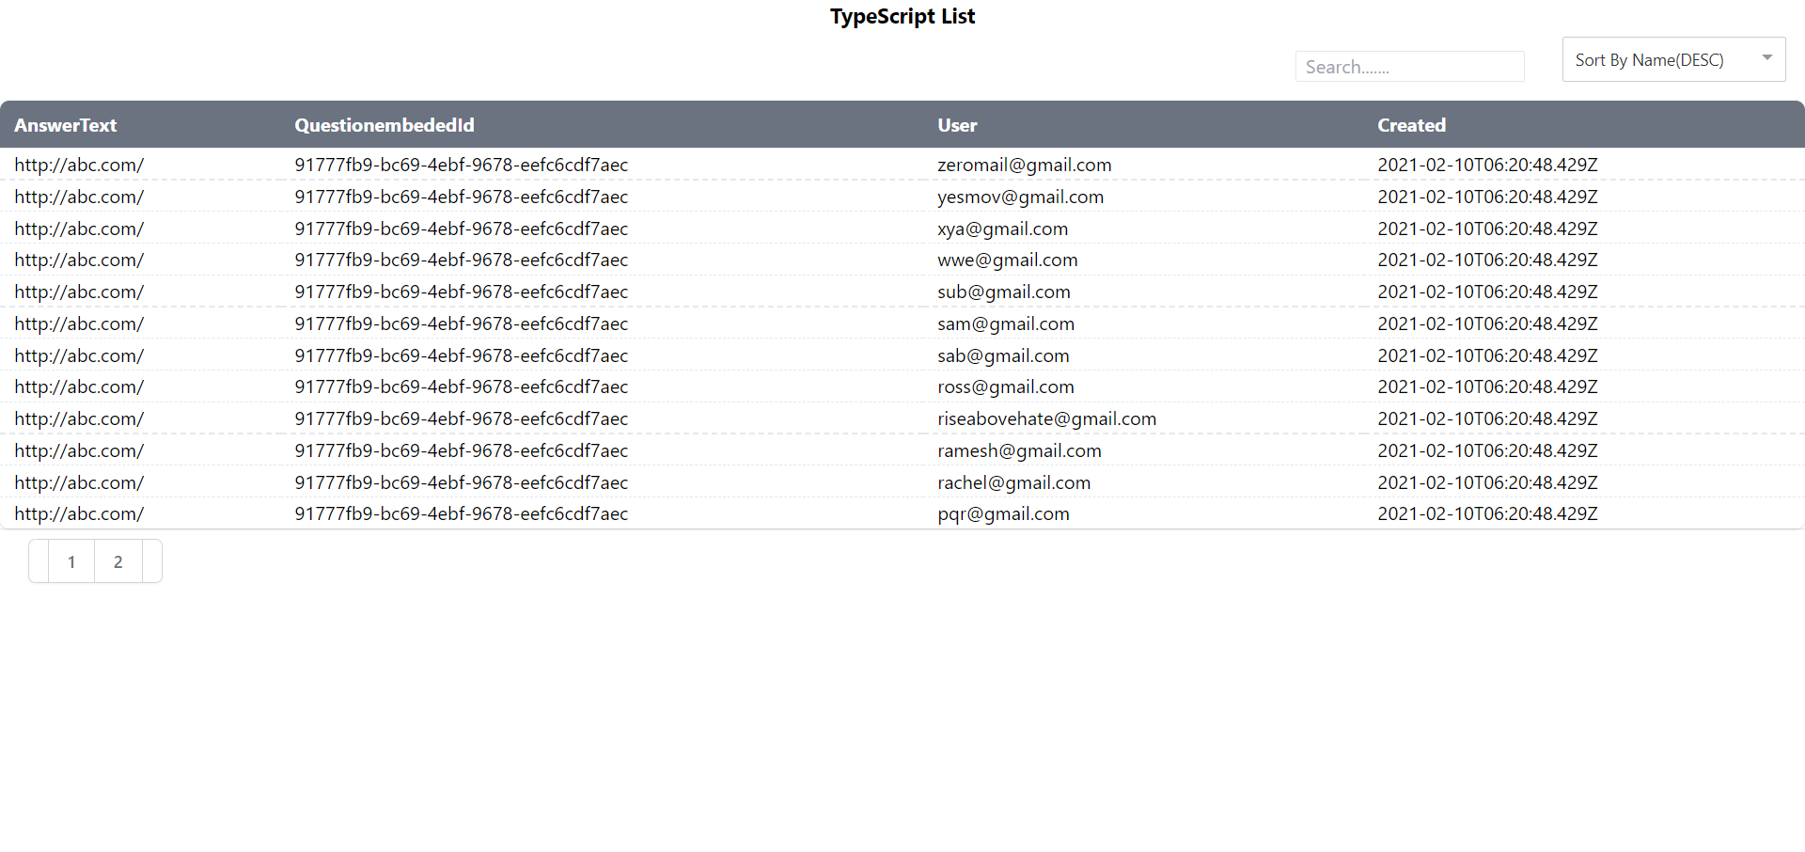This screenshot has width=1805, height=852.
Task: Go to page 2 of results
Action: pyautogui.click(x=118, y=560)
